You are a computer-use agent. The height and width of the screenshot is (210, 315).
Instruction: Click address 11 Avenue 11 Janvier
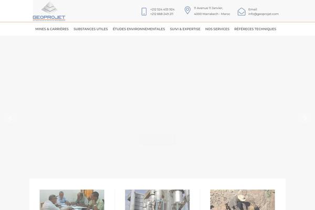[208, 8]
